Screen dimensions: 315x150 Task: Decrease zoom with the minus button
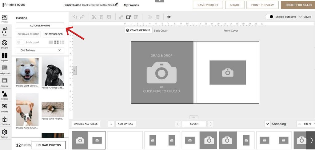coord(300,124)
